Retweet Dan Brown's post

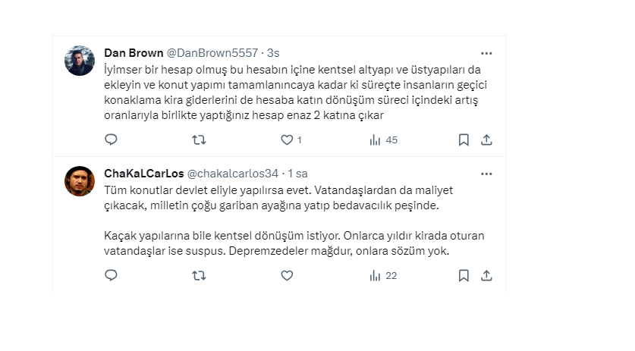[199, 139]
